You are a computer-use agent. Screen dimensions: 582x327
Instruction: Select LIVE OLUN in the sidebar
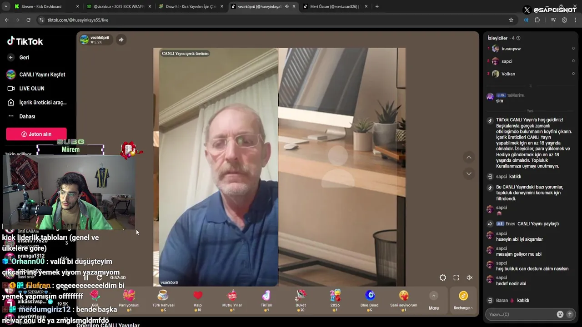point(26,89)
